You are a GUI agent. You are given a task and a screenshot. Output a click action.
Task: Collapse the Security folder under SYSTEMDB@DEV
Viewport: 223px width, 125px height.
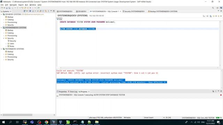(x=4, y=38)
